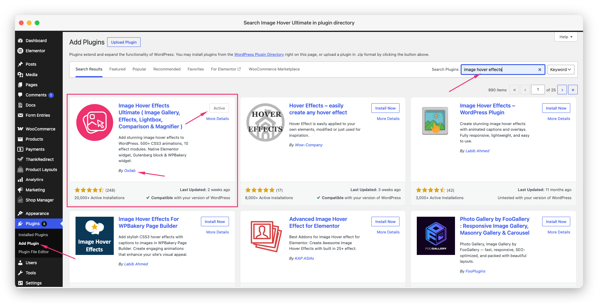Open the Appearance paintbrush icon
598x303 pixels.
coord(20,213)
